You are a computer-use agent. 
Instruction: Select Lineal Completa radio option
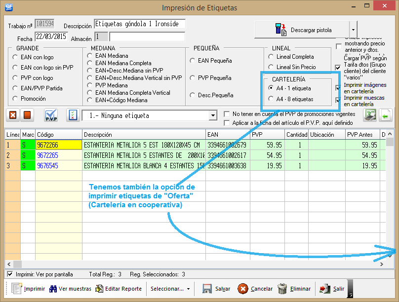(271, 57)
